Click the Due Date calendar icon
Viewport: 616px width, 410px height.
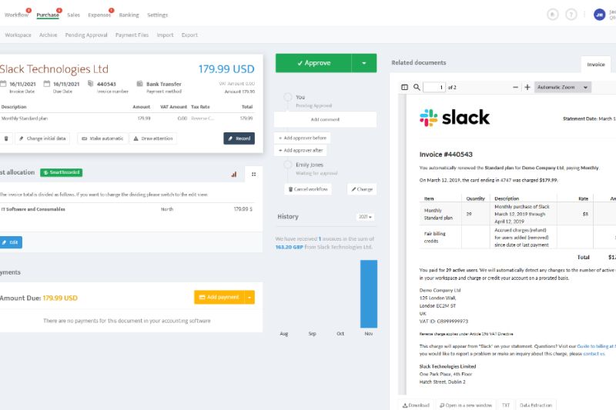coord(47,84)
